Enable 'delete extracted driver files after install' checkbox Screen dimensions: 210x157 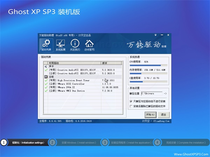(131, 106)
